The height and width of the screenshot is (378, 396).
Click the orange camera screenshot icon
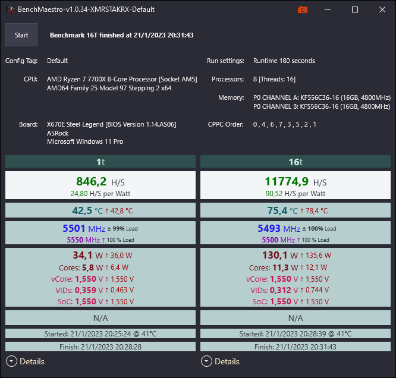coord(302,10)
